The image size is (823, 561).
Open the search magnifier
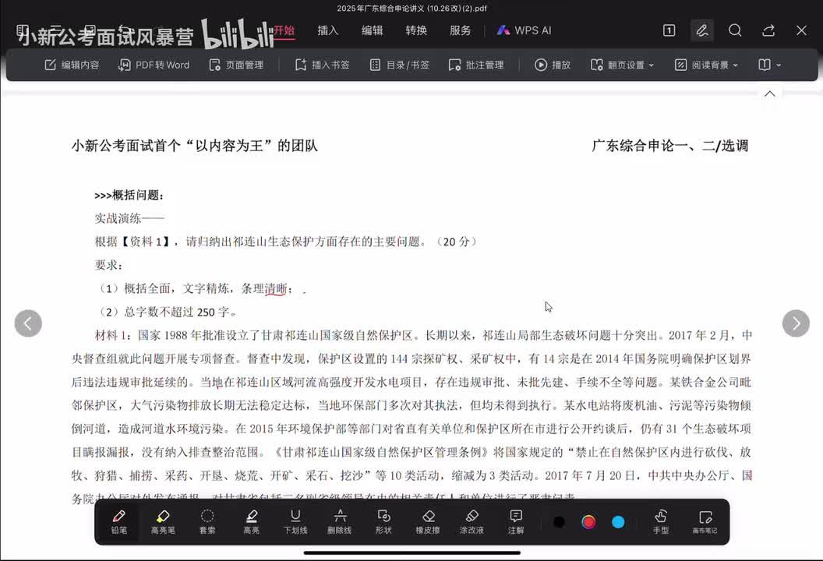[x=736, y=30]
